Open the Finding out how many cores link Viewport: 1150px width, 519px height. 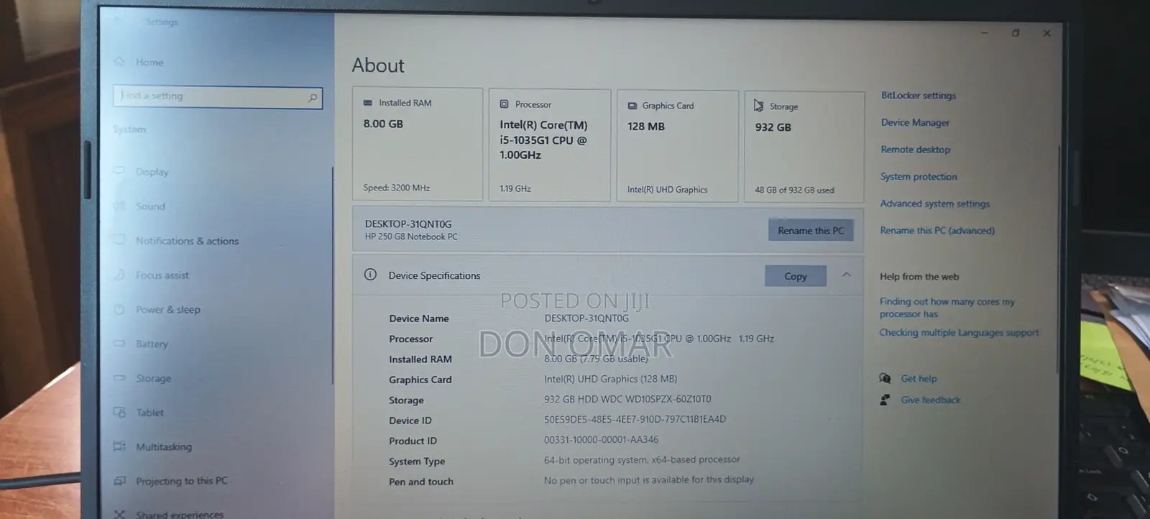[947, 308]
